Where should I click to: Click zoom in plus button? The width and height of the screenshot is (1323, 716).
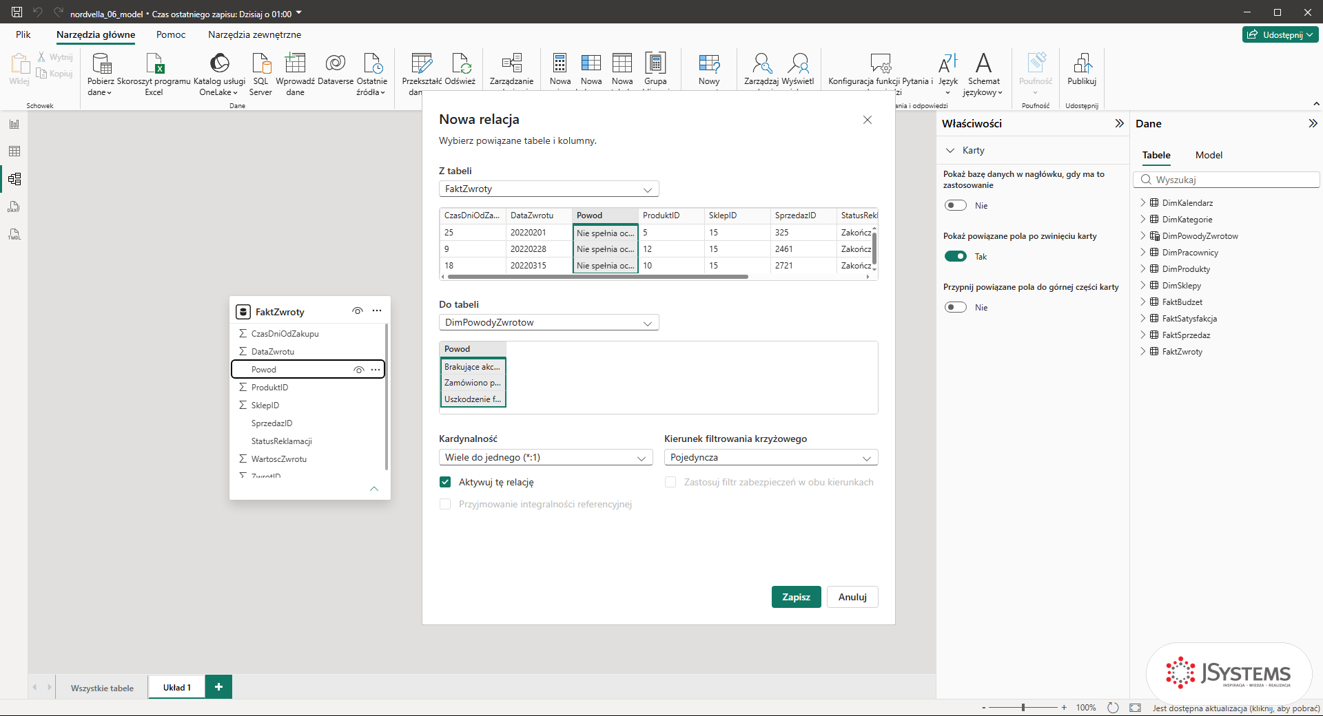[x=1064, y=707]
